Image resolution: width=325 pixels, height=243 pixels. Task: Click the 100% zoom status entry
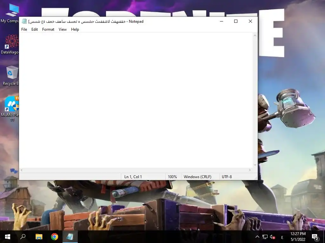[172, 177]
